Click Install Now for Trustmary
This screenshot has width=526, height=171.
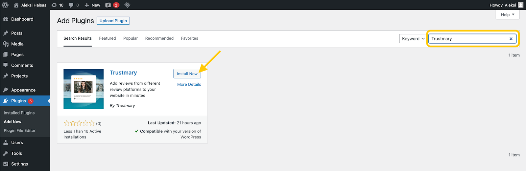coord(187,74)
